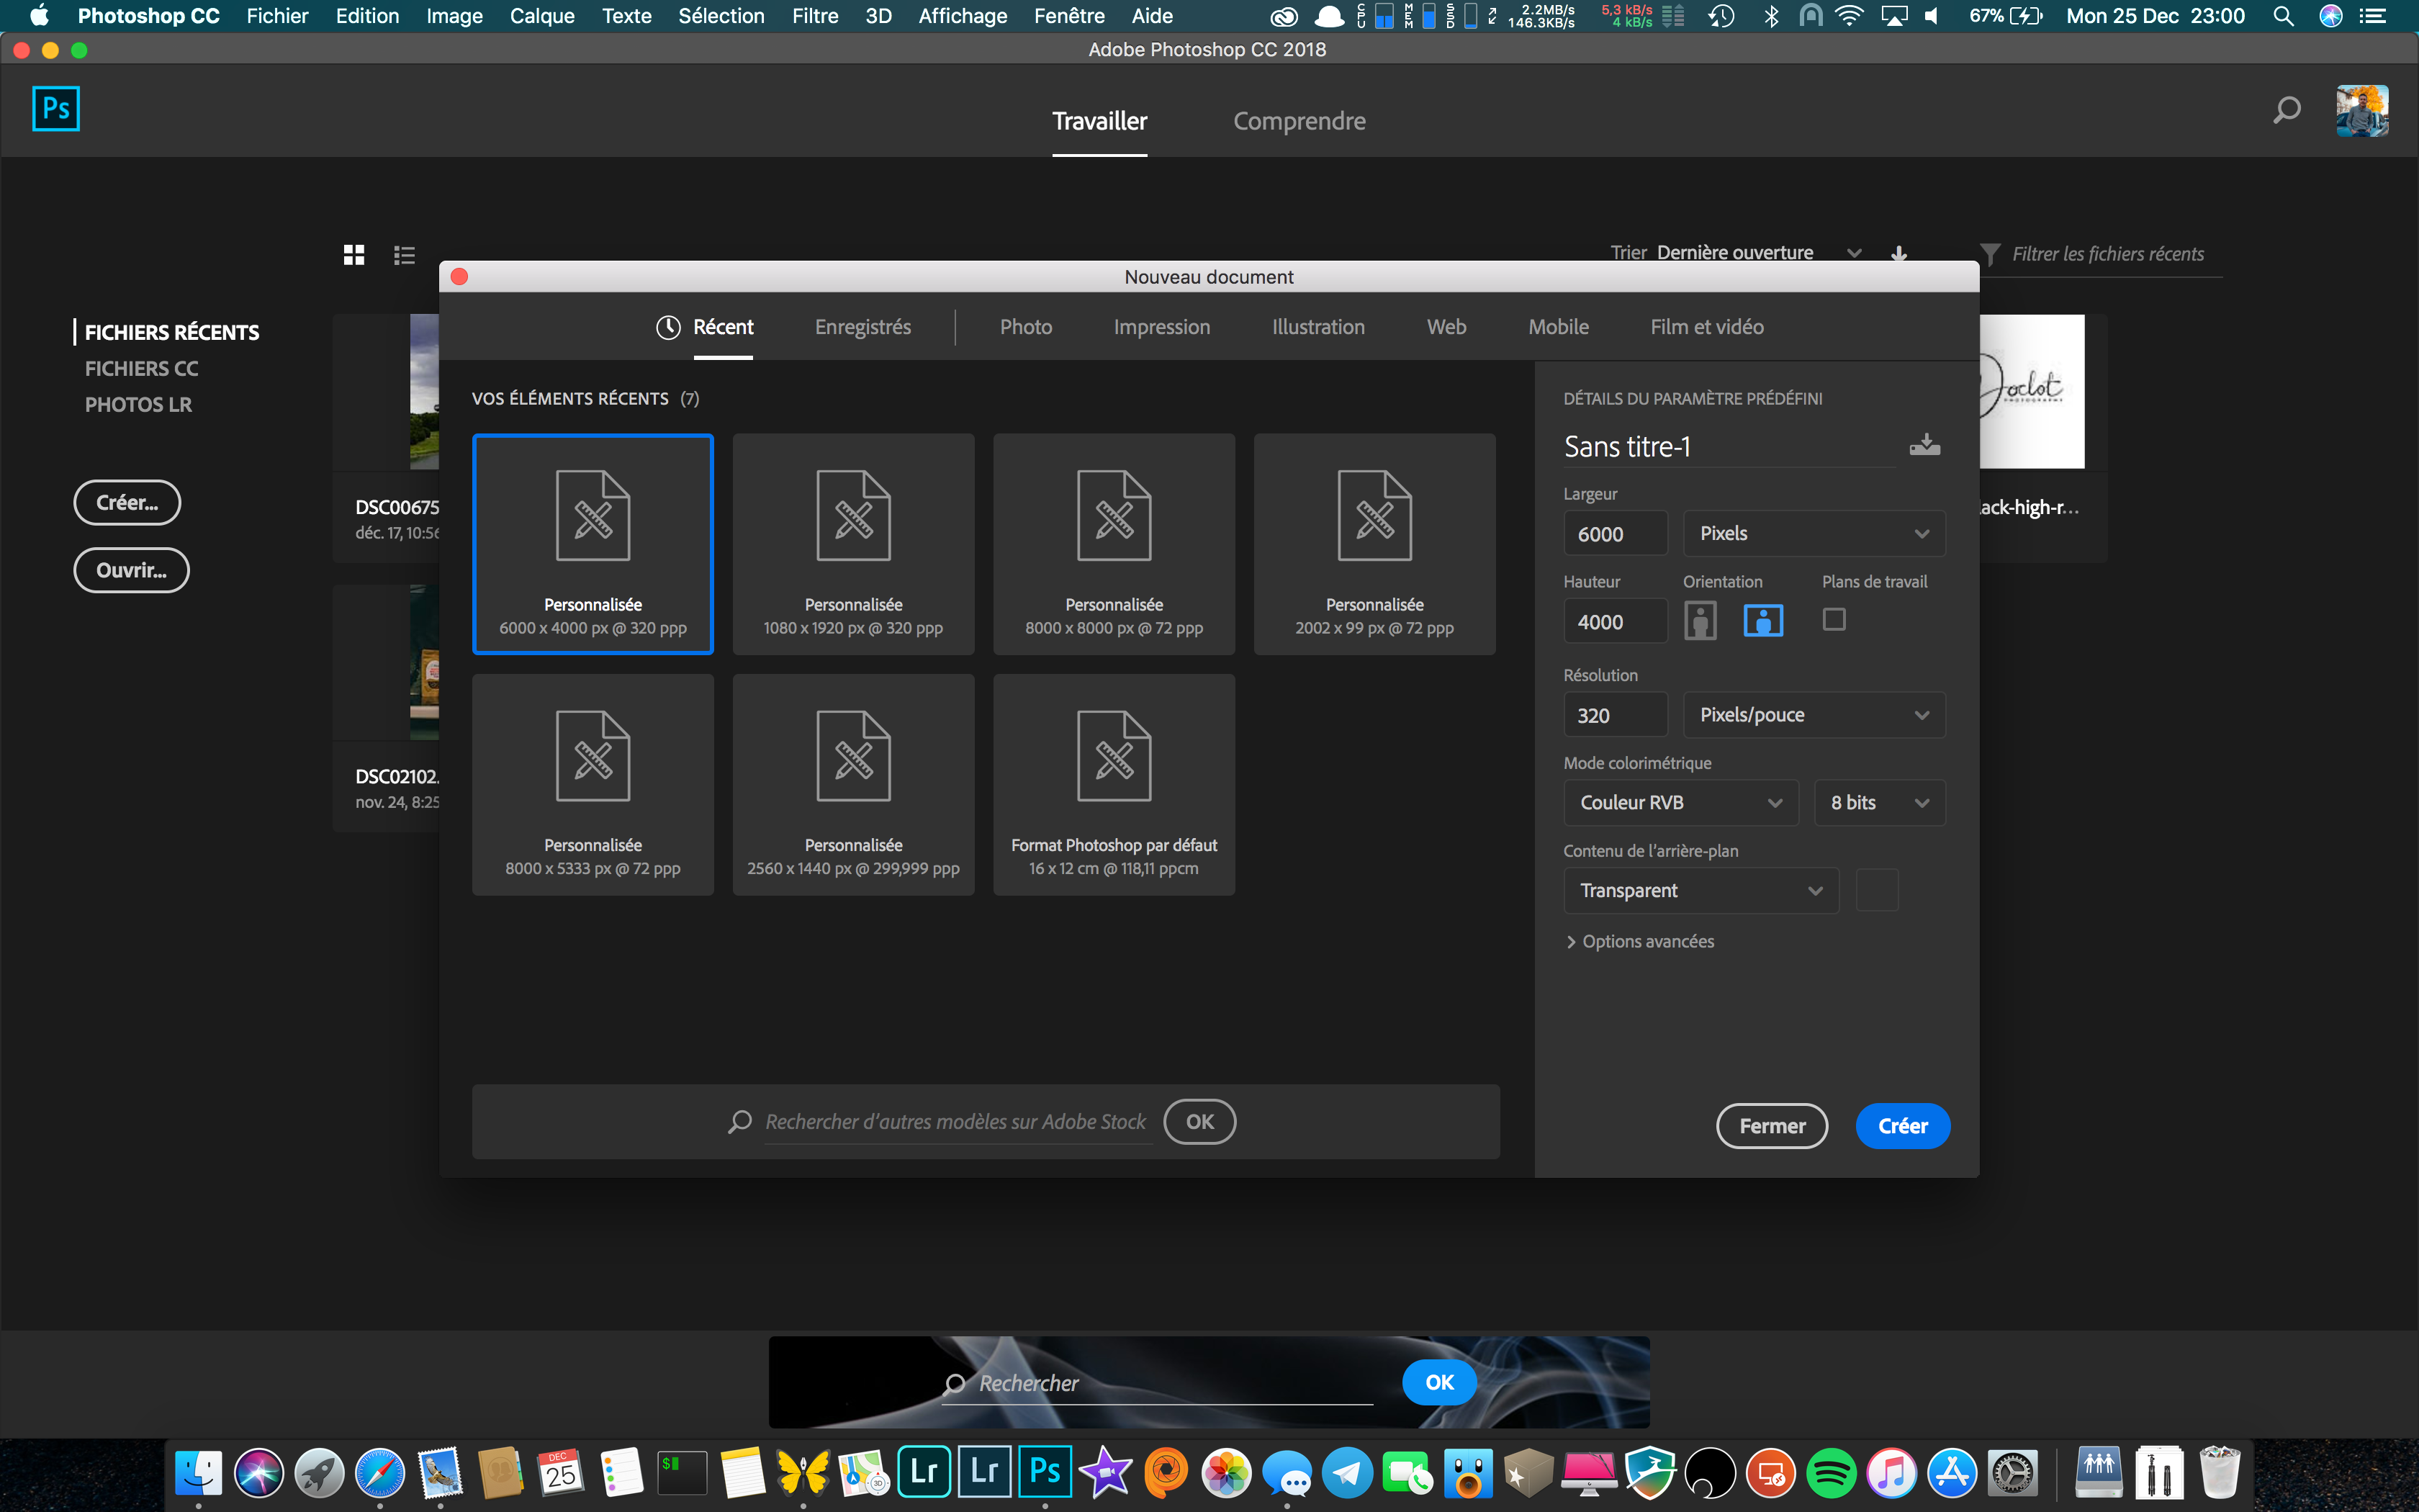The image size is (2419, 1512).
Task: Click Creative Cloud icon in menu bar
Action: coord(1284,16)
